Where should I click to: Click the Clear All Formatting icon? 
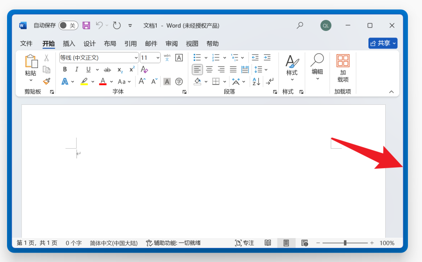pos(144,70)
